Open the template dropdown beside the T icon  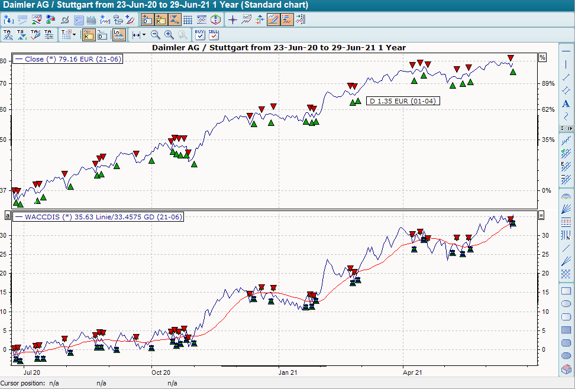click(x=73, y=34)
